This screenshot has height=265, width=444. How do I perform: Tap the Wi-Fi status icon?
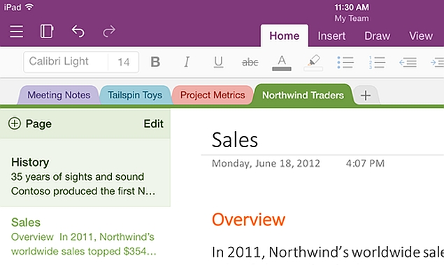click(x=29, y=6)
